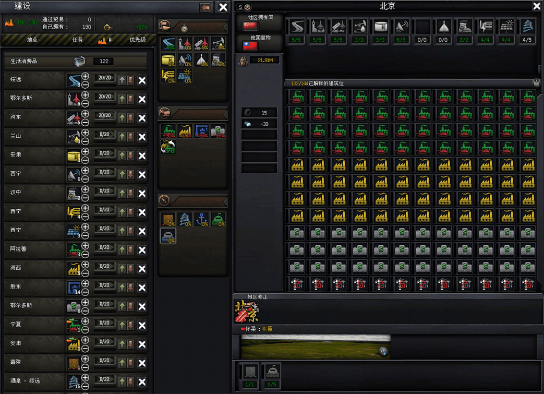This screenshot has height=394, width=544.
Task: Click the 北京 state modifier icon
Action: [247, 312]
